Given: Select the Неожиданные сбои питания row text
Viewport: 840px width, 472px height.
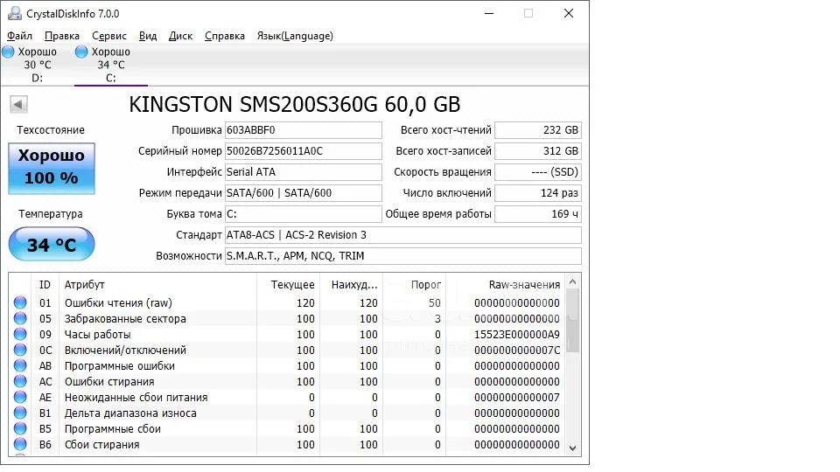Looking at the screenshot, I should pos(136,397).
